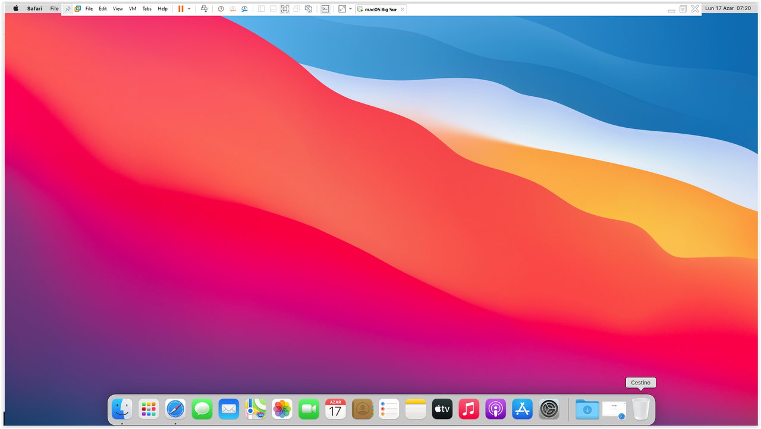Open System Preferences from the Dock
The image size is (761, 429).
(549, 409)
